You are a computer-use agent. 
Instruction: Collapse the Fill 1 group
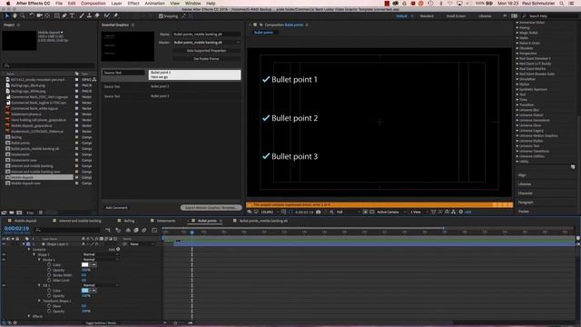[x=39, y=285]
